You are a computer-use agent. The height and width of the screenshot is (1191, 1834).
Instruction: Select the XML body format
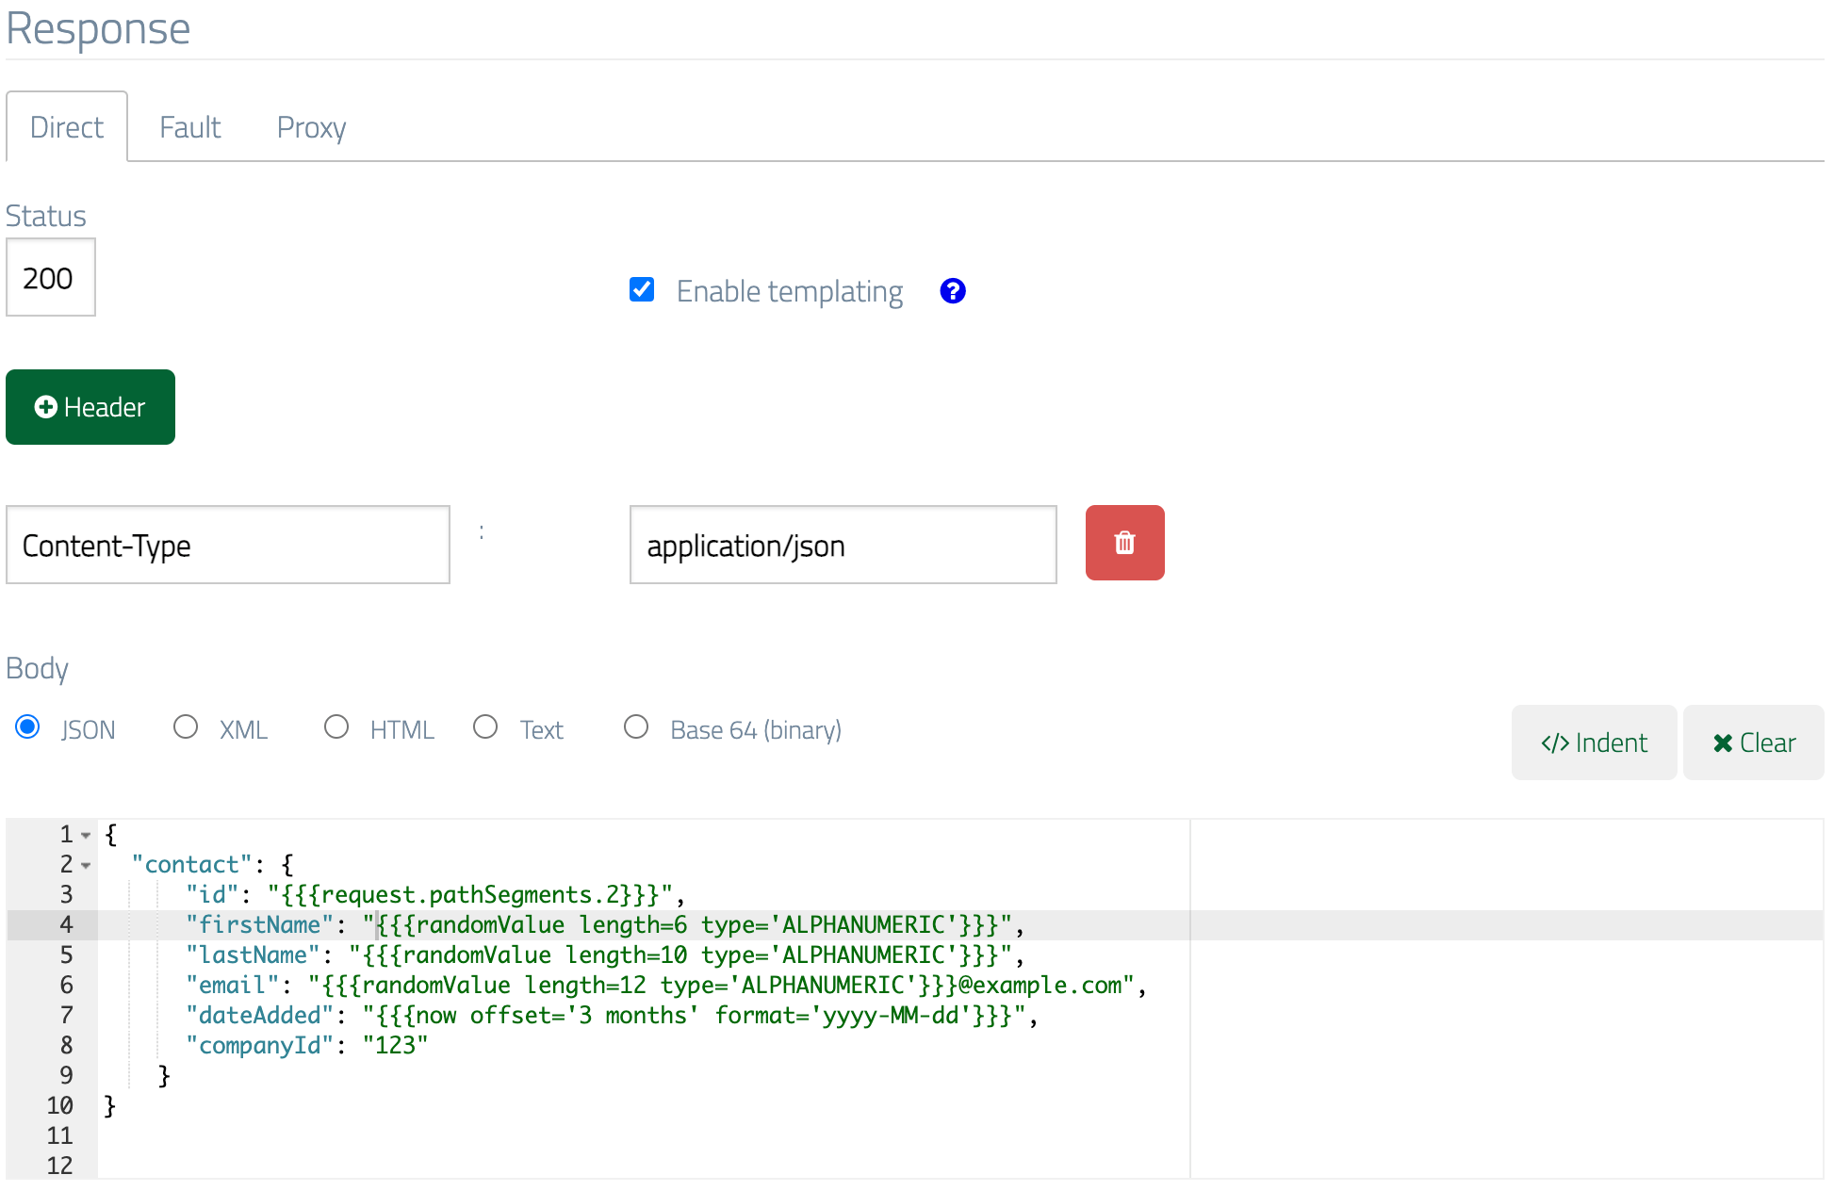(x=186, y=726)
